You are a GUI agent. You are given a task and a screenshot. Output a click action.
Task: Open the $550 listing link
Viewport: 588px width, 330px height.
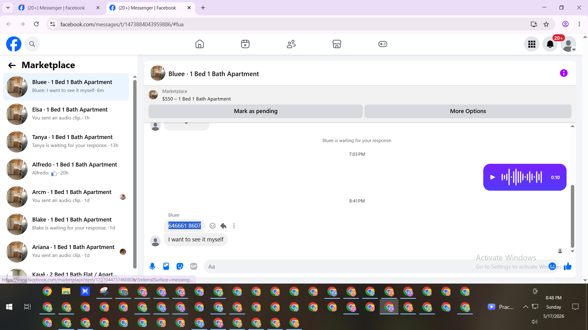coord(197,99)
